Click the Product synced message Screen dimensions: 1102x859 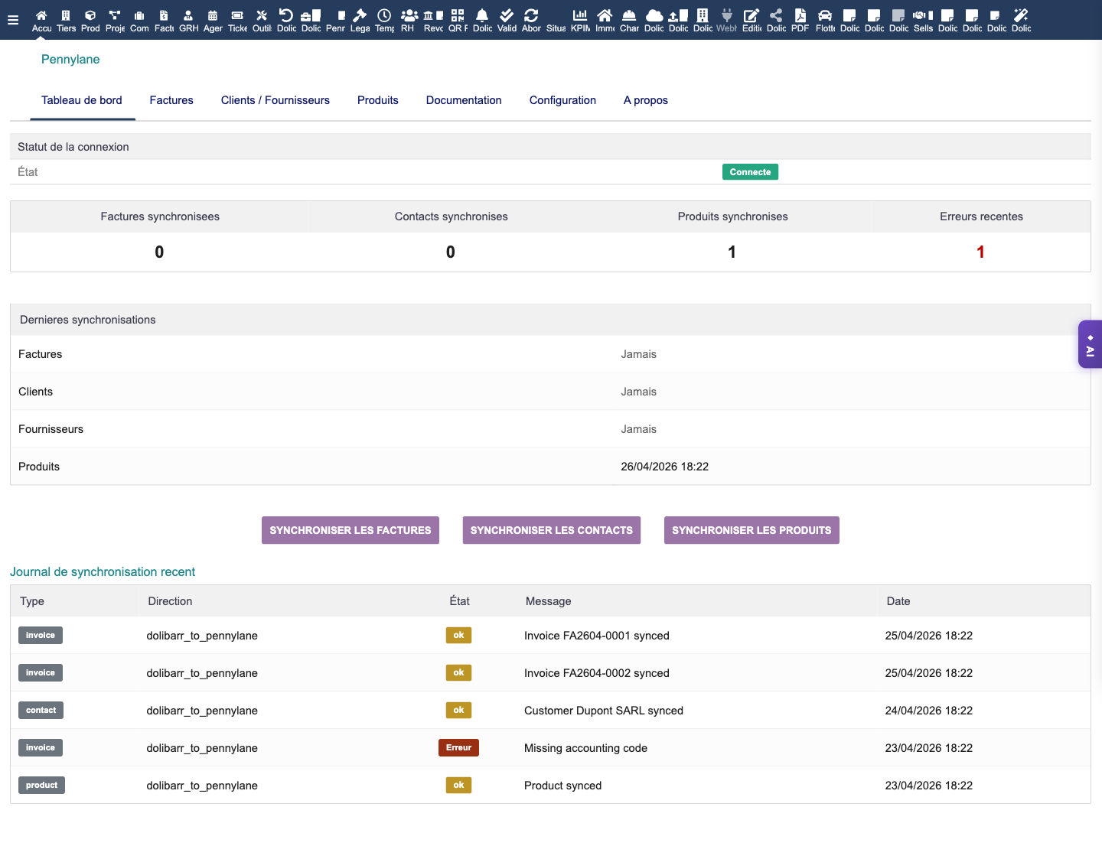click(562, 786)
